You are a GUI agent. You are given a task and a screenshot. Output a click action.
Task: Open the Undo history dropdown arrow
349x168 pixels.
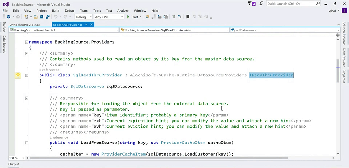tap(60, 17)
